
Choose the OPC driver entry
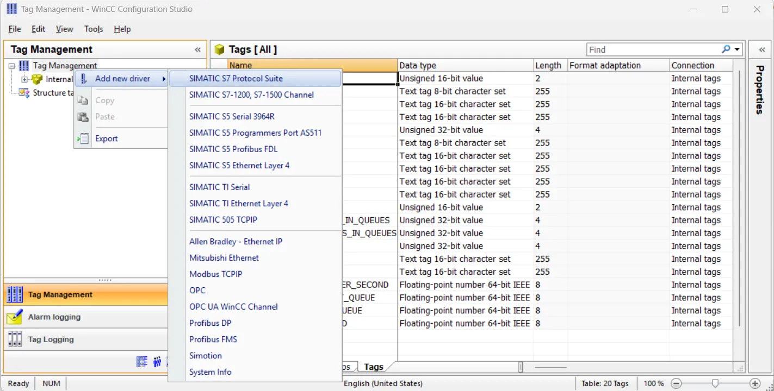pyautogui.click(x=255, y=291)
